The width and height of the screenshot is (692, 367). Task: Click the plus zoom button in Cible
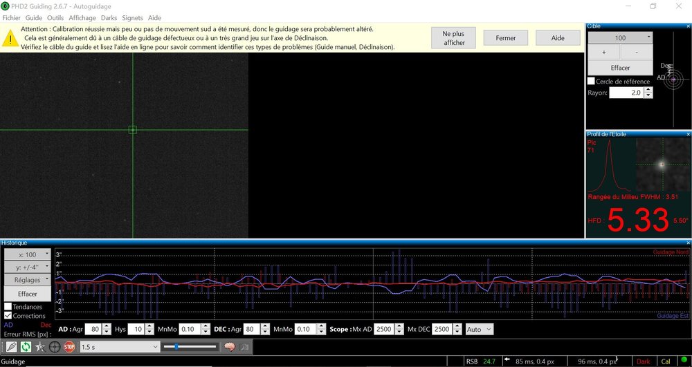coord(603,52)
